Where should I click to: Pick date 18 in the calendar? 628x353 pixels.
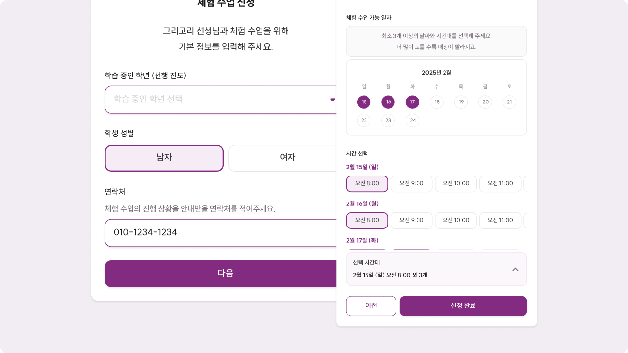click(x=437, y=102)
